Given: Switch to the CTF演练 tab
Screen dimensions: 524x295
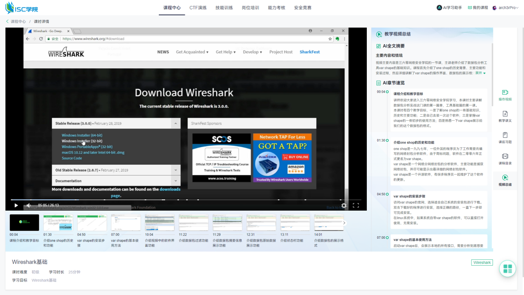Looking at the screenshot, I should click(198, 7).
